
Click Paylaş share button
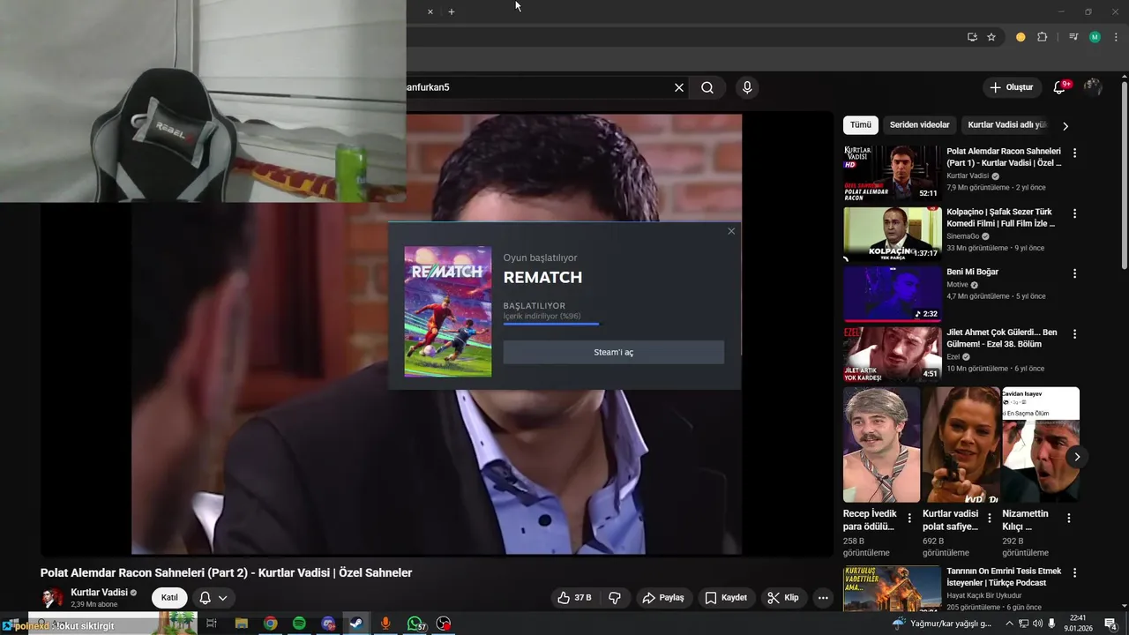pos(663,598)
